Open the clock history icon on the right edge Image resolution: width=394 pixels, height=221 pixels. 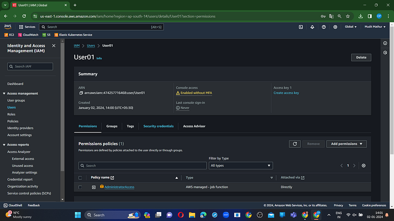[x=385, y=53]
